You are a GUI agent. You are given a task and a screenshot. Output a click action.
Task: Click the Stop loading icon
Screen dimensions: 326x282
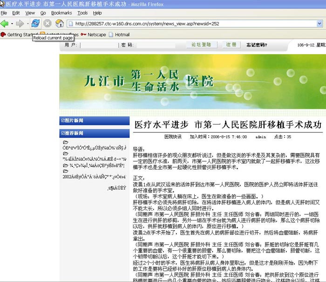click(48, 23)
